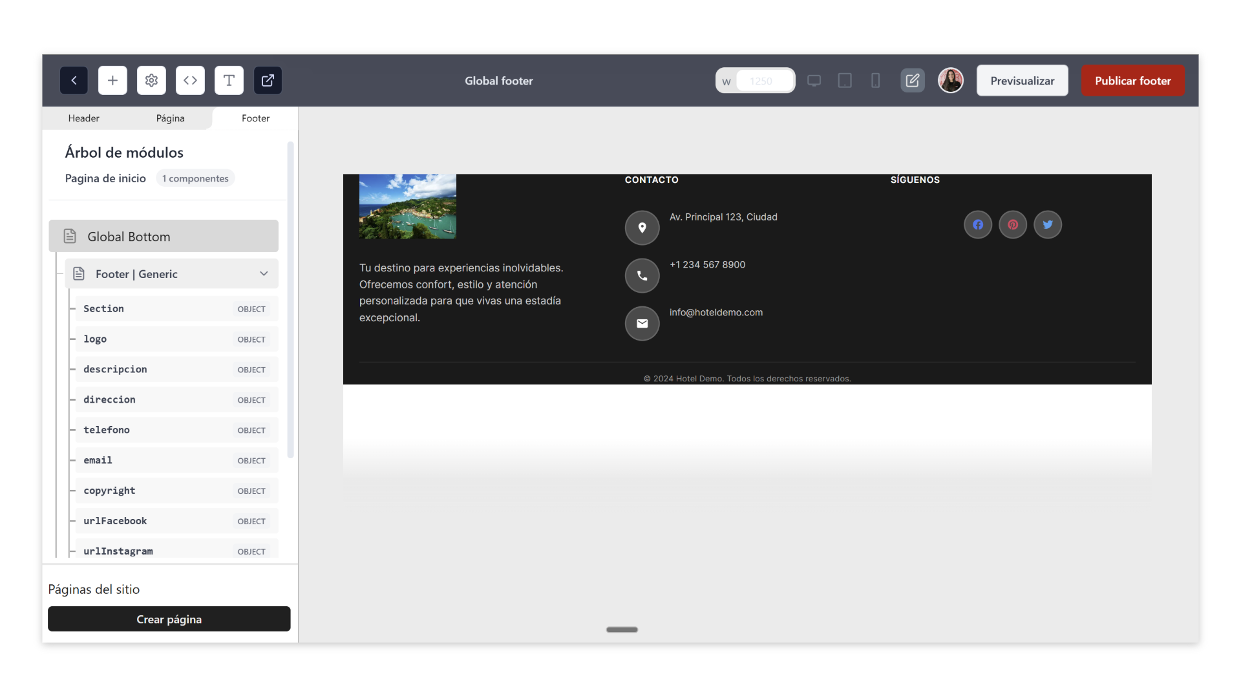Viewport: 1241px width, 698px height.
Task: Switch to the Página tab
Action: coord(170,118)
